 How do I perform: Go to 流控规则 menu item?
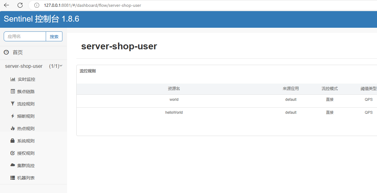[x=26, y=104]
